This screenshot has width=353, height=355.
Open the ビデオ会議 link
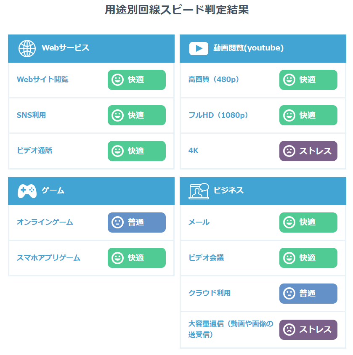point(206,258)
